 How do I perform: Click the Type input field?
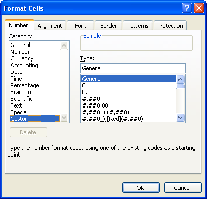133,68
